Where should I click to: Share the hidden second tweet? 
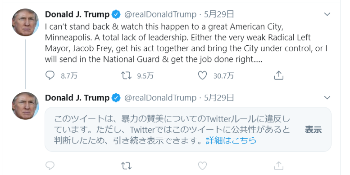pos(278,166)
